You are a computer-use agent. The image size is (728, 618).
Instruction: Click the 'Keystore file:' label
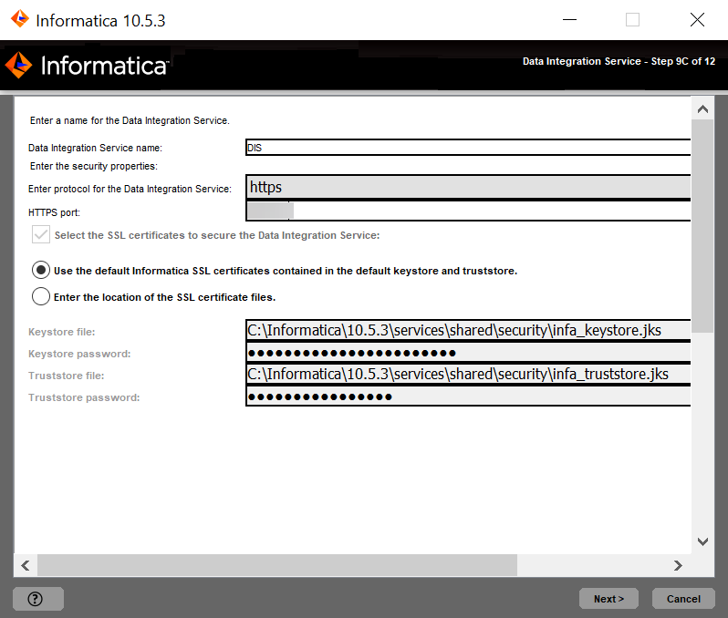pos(62,332)
